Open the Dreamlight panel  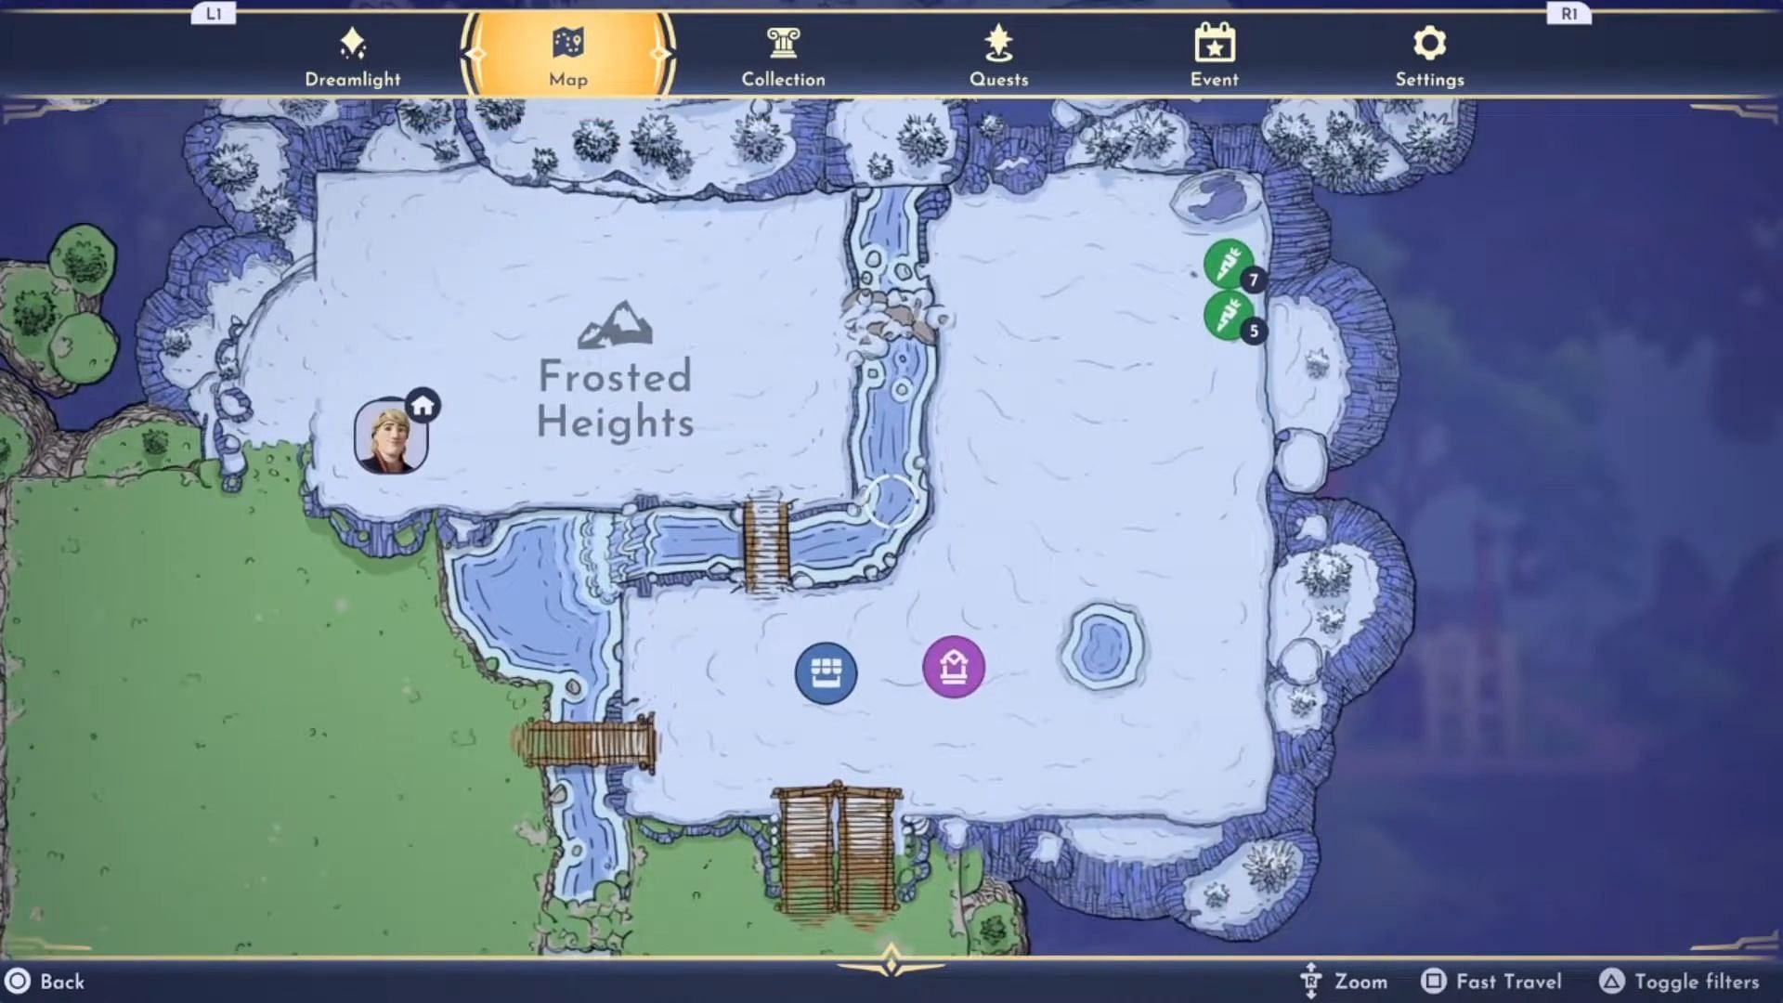point(353,54)
